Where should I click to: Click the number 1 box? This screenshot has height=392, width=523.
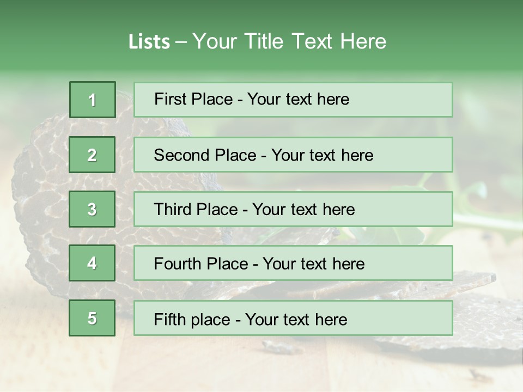(92, 100)
